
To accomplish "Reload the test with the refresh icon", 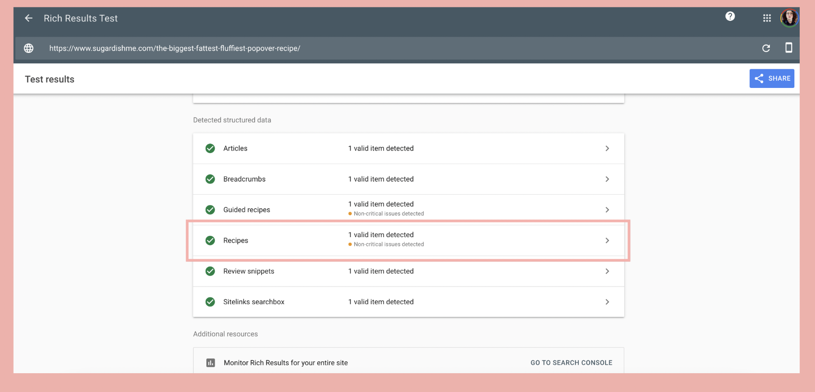I will [x=766, y=48].
